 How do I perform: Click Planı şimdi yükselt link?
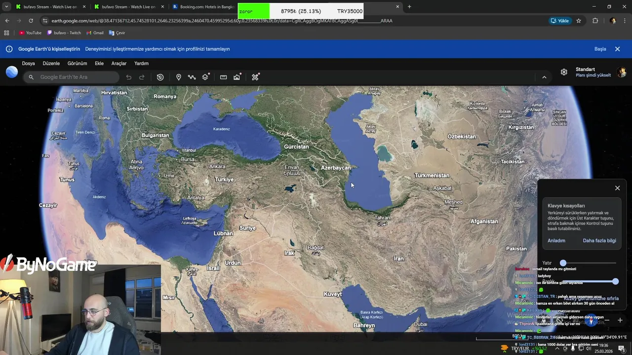tap(593, 75)
